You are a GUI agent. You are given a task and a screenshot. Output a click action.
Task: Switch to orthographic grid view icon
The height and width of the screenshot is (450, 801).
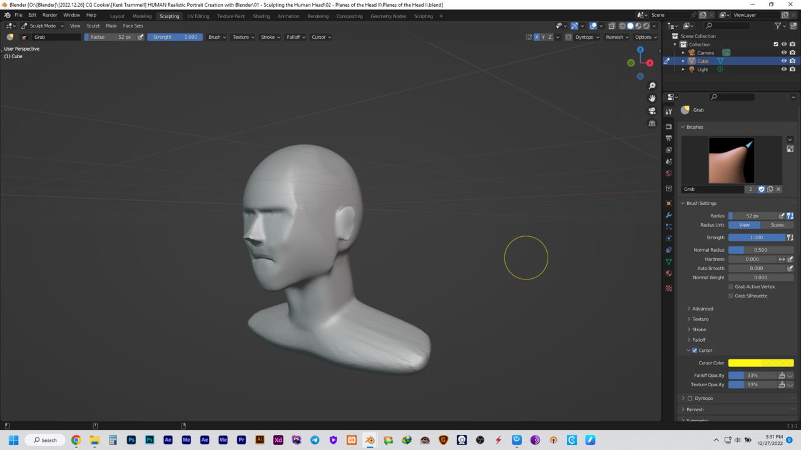tap(652, 124)
